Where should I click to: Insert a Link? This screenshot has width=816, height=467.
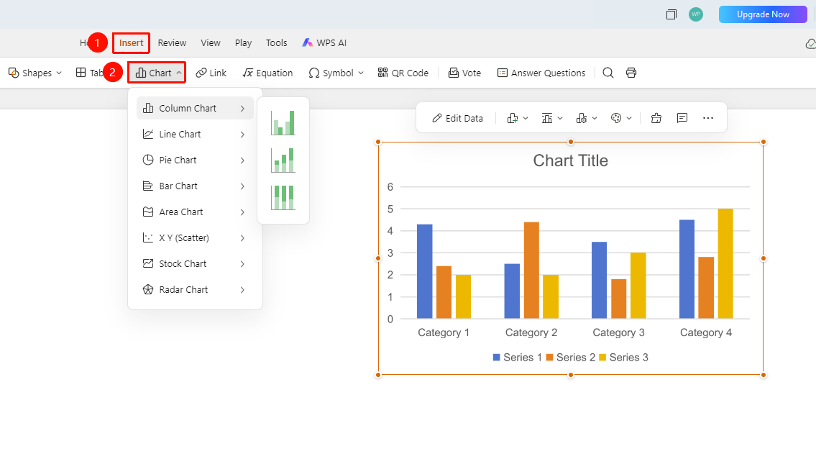[211, 73]
